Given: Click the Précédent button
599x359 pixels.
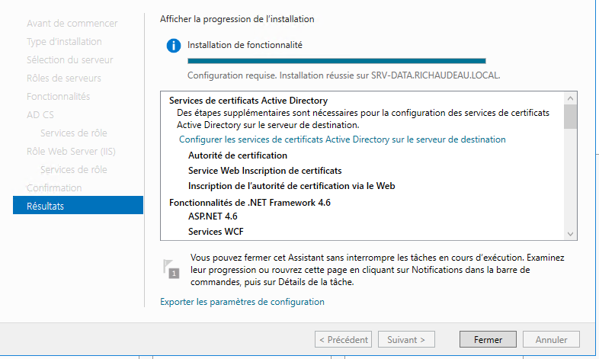Looking at the screenshot, I should [344, 339].
